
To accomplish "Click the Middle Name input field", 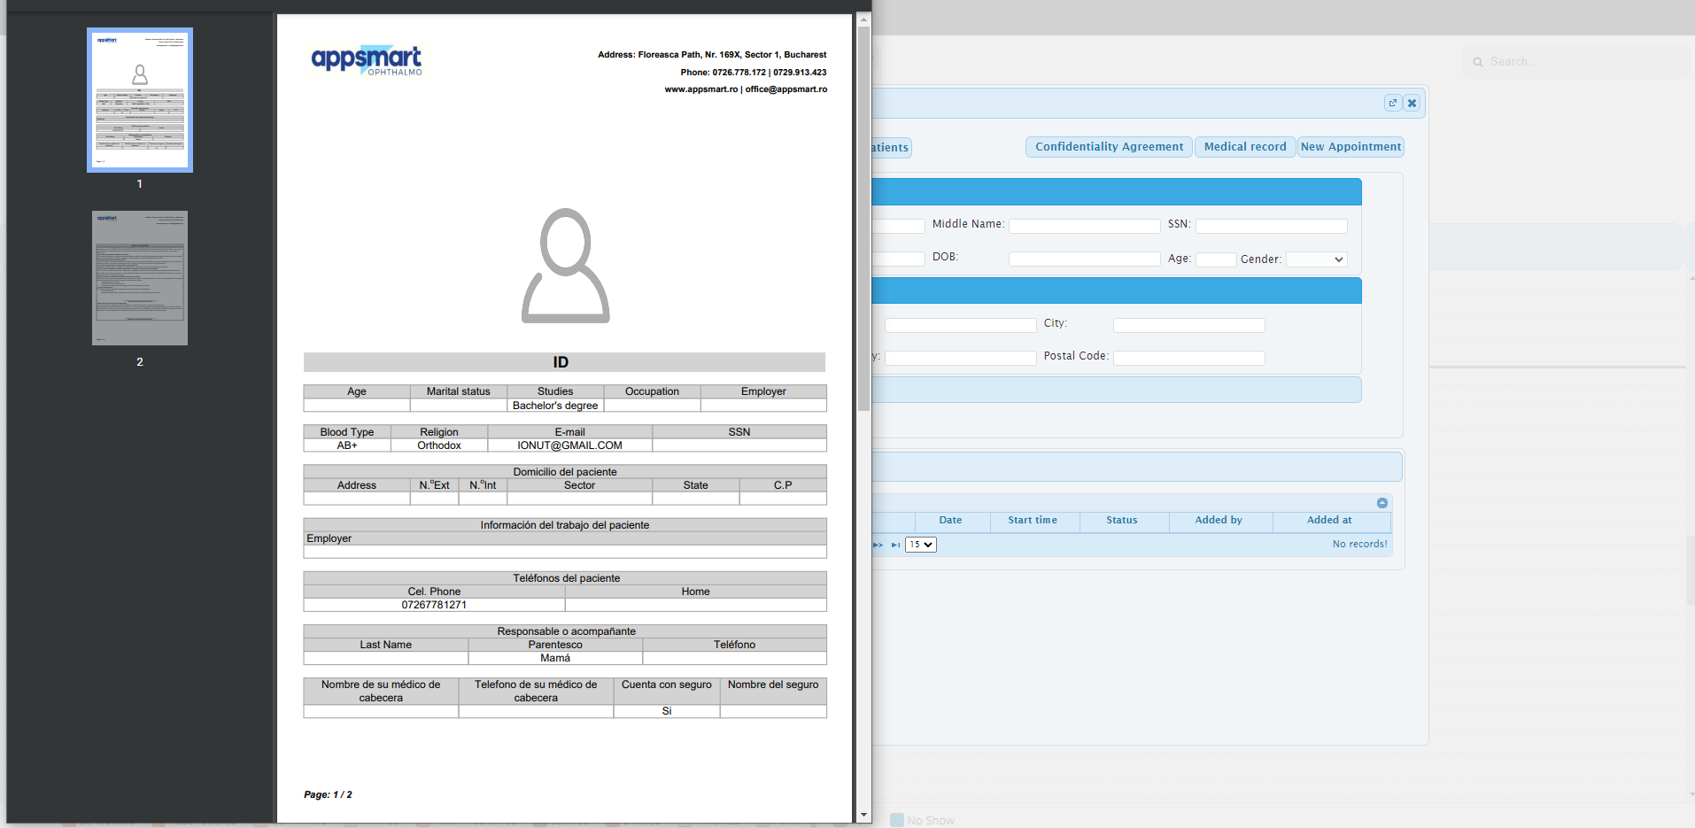I will click(x=1085, y=226).
